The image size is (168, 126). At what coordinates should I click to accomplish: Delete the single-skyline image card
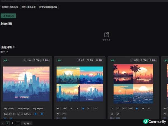pyautogui.click(x=46, y=60)
